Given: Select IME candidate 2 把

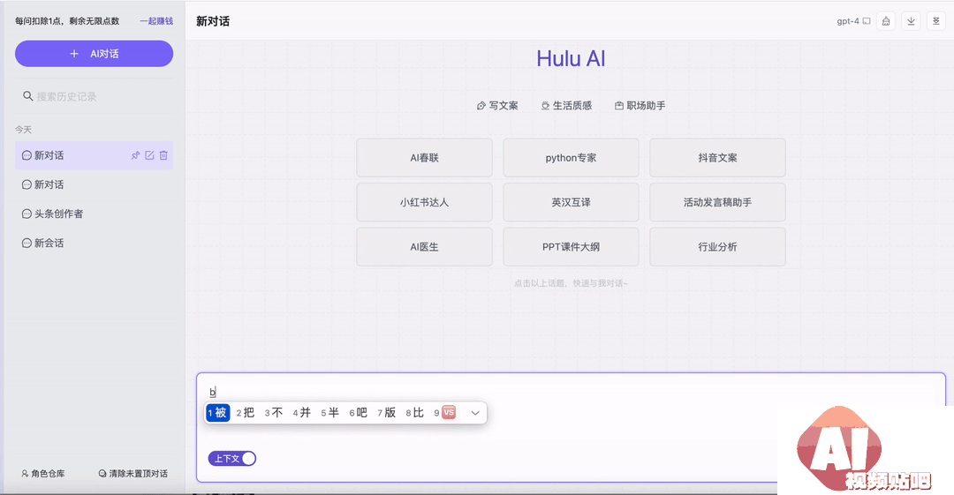Looking at the screenshot, I should tap(246, 413).
